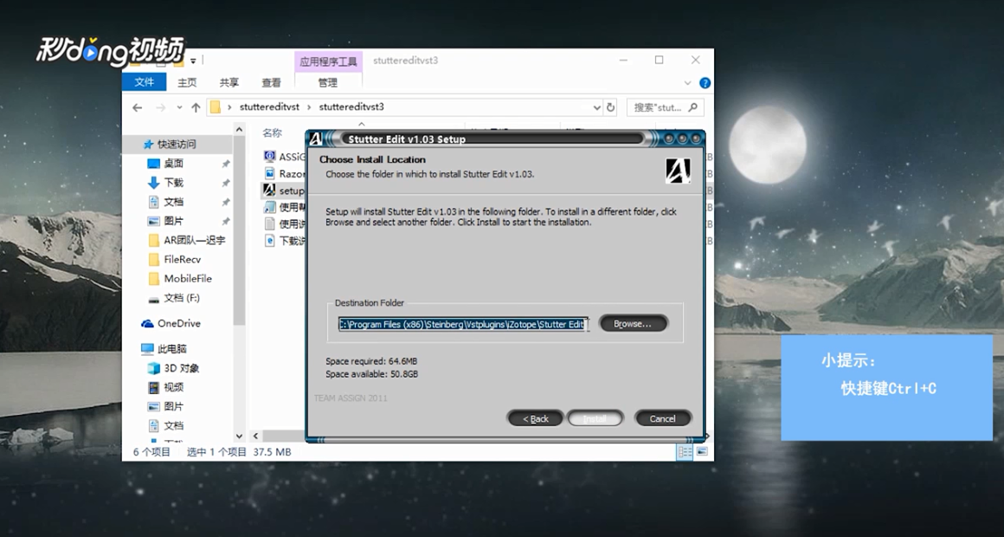Click the ASSiGN logo in the dialog header
Screen dimensions: 1004x537
tap(678, 171)
